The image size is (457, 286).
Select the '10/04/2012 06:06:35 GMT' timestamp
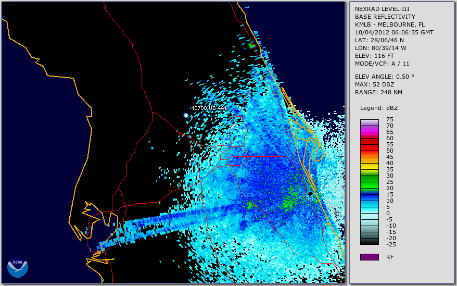click(x=394, y=32)
